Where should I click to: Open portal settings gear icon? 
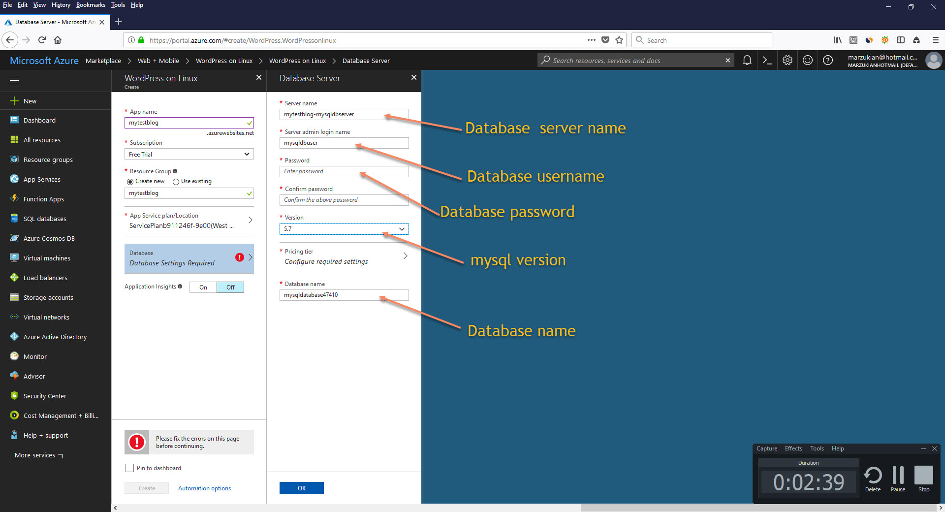[787, 60]
